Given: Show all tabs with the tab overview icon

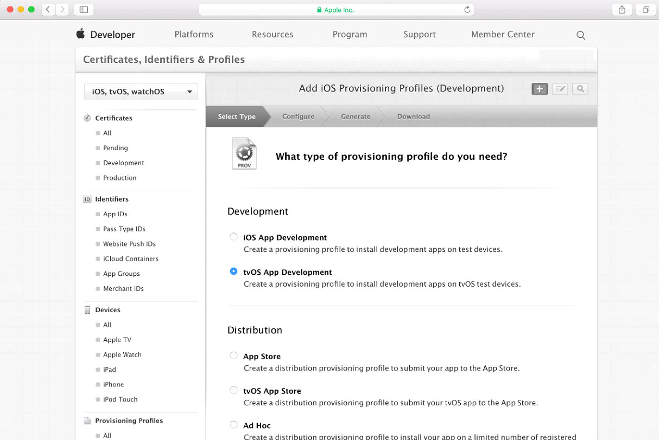Looking at the screenshot, I should [x=646, y=10].
